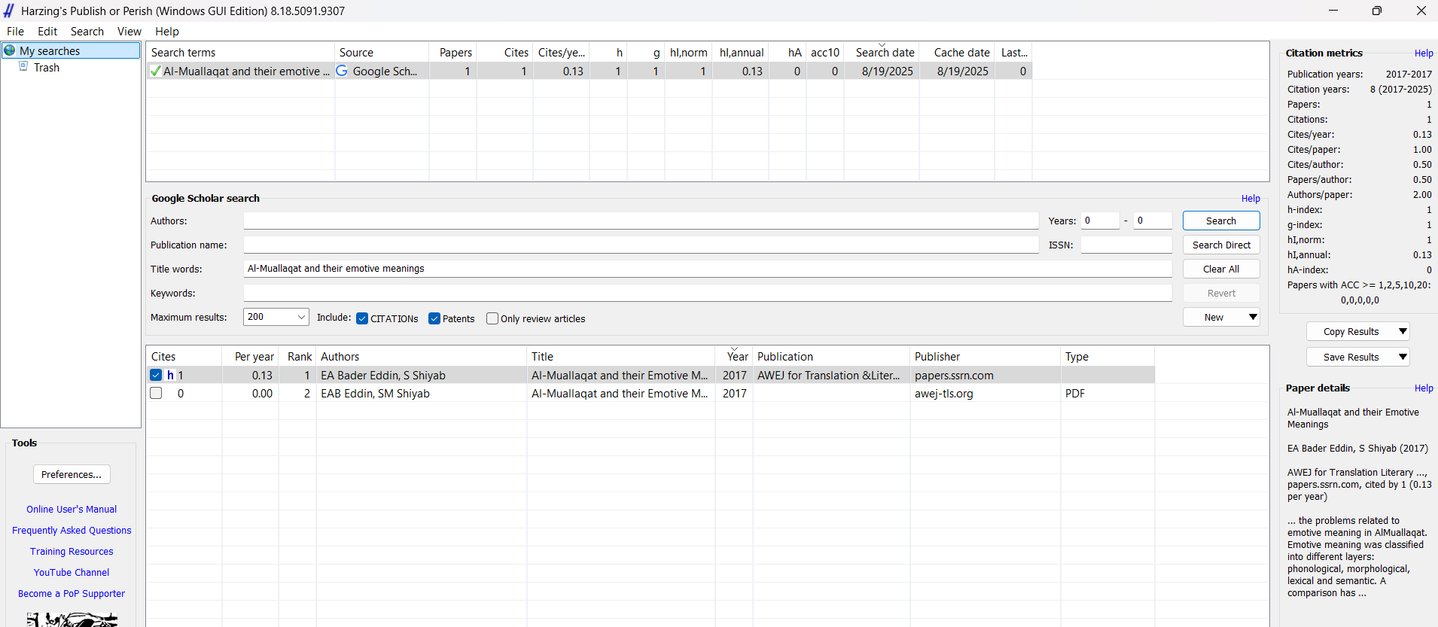Viewport: 1438px width, 627px height.
Task: Open the YouTube Channel link
Action: [72, 573]
